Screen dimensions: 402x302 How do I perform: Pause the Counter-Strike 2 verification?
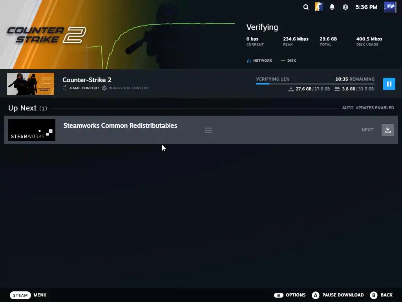click(x=389, y=84)
